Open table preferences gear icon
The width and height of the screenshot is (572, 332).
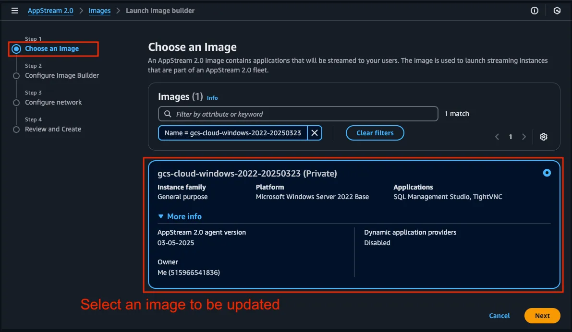pos(544,137)
